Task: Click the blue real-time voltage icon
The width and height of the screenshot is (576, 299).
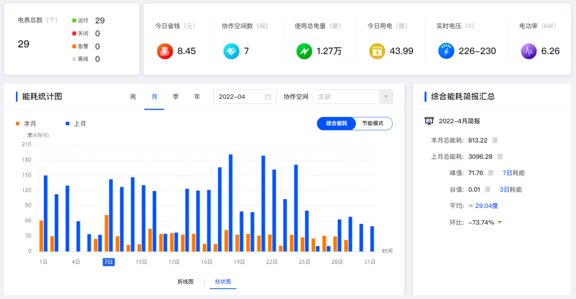Action: pyautogui.click(x=446, y=51)
